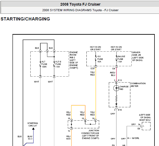Screen dimensions: 159x146
Task: Click the ALT-S 7.5A fuse symbol
Action: (54, 64)
